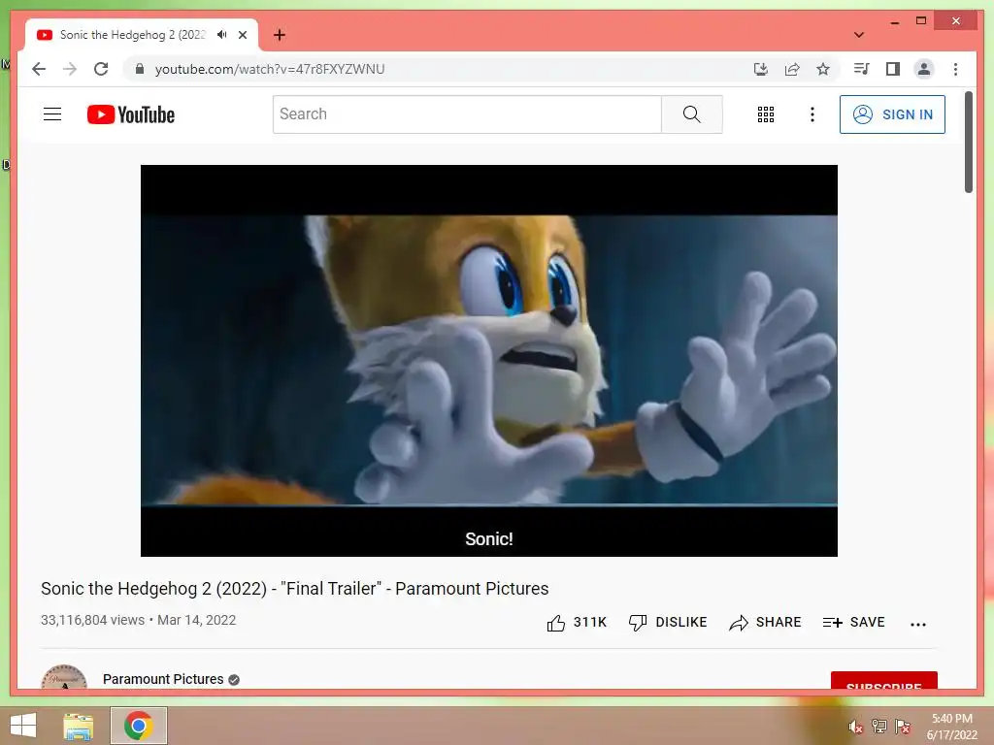Click SHARE below the video
The height and width of the screenshot is (745, 994).
(765, 623)
